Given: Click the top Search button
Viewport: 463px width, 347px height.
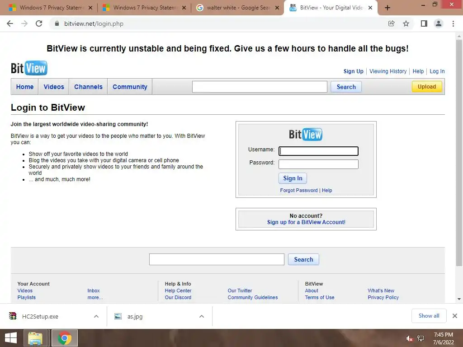Looking at the screenshot, I should click(346, 87).
